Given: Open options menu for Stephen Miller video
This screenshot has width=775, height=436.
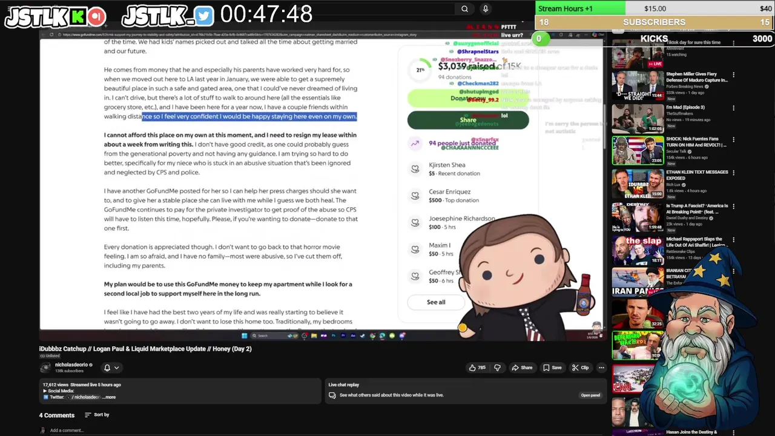Looking at the screenshot, I should coord(733,75).
